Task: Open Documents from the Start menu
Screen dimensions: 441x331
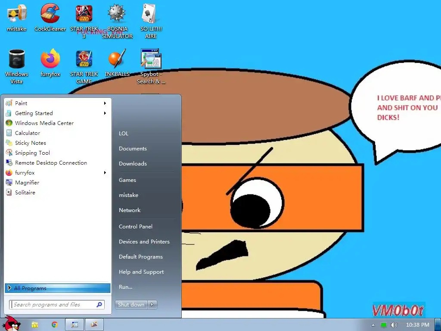Action: point(133,149)
